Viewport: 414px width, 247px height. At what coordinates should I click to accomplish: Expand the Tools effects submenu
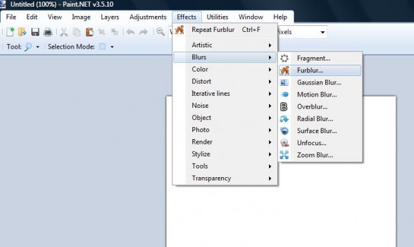pos(225,166)
